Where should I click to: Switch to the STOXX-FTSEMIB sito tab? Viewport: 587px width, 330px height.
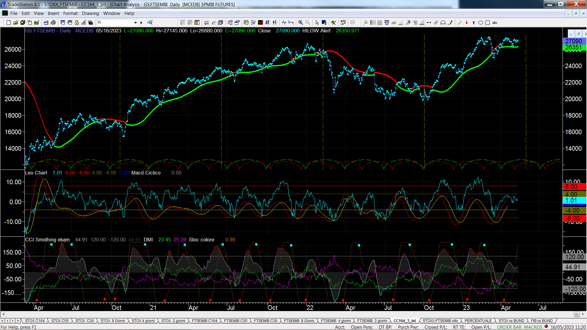[440, 321]
